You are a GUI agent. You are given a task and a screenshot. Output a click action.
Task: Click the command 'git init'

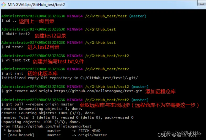click(14, 73)
